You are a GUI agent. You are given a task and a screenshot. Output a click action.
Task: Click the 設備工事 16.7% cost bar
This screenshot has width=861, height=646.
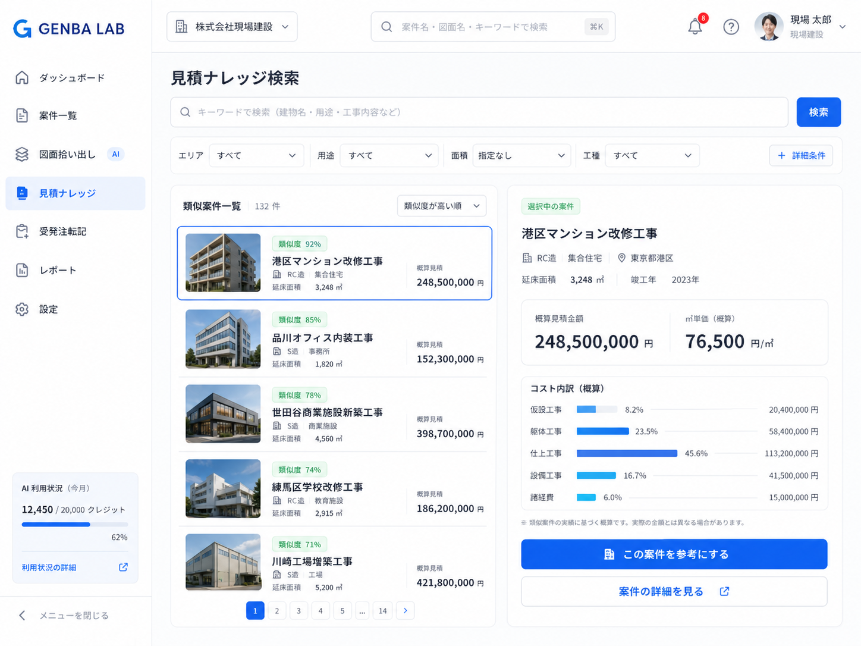tap(596, 475)
